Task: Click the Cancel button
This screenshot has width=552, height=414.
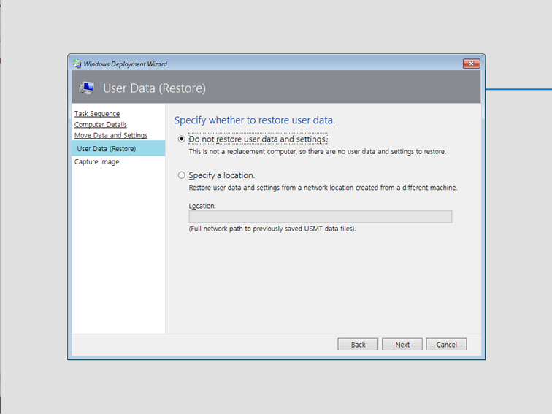Action: (446, 345)
